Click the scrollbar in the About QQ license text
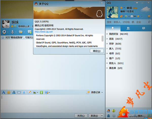Image resolution: width=152 pixels, height=119 pixels. point(102,39)
